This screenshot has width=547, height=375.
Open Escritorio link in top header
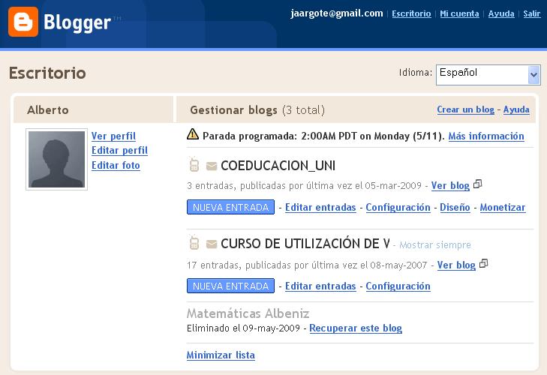411,13
